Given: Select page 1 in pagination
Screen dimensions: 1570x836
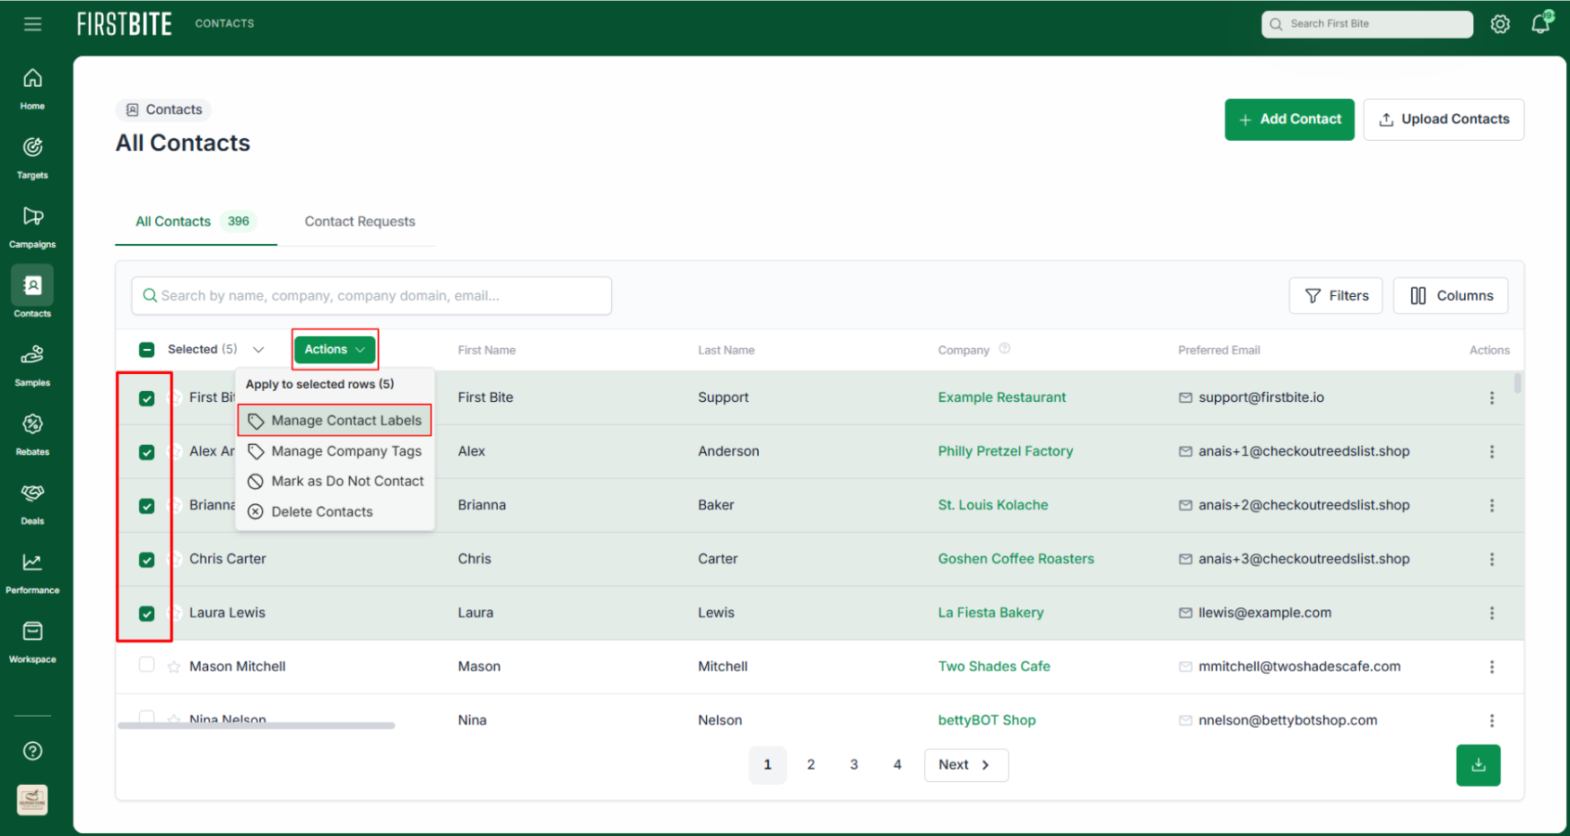Looking at the screenshot, I should 767,765.
